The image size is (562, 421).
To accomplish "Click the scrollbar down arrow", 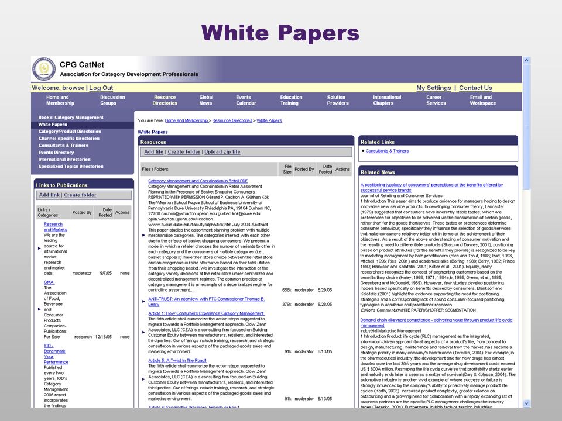I will 526,403.
